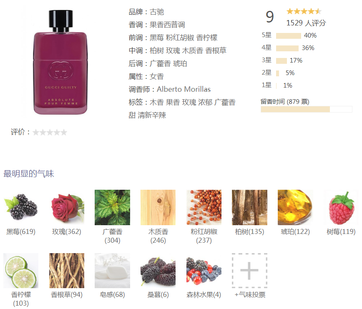
Task: Open the patchouli 广藿香 leaf image
Action: (x=112, y=207)
